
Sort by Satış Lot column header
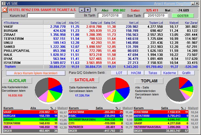click(91, 23)
